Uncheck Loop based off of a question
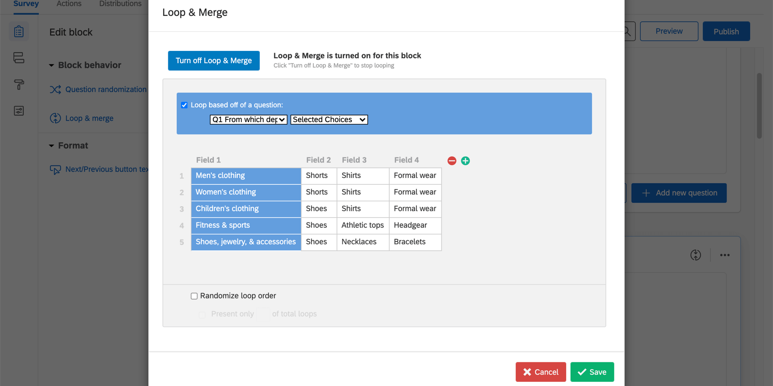The width and height of the screenshot is (773, 386). (x=184, y=105)
